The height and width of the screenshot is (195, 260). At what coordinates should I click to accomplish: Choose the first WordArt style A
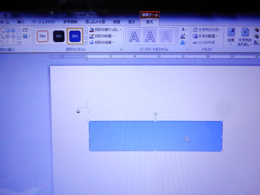(x=134, y=37)
